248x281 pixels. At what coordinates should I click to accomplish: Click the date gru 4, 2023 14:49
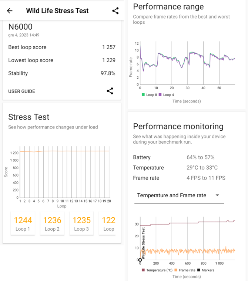pyautogui.click(x=24, y=35)
